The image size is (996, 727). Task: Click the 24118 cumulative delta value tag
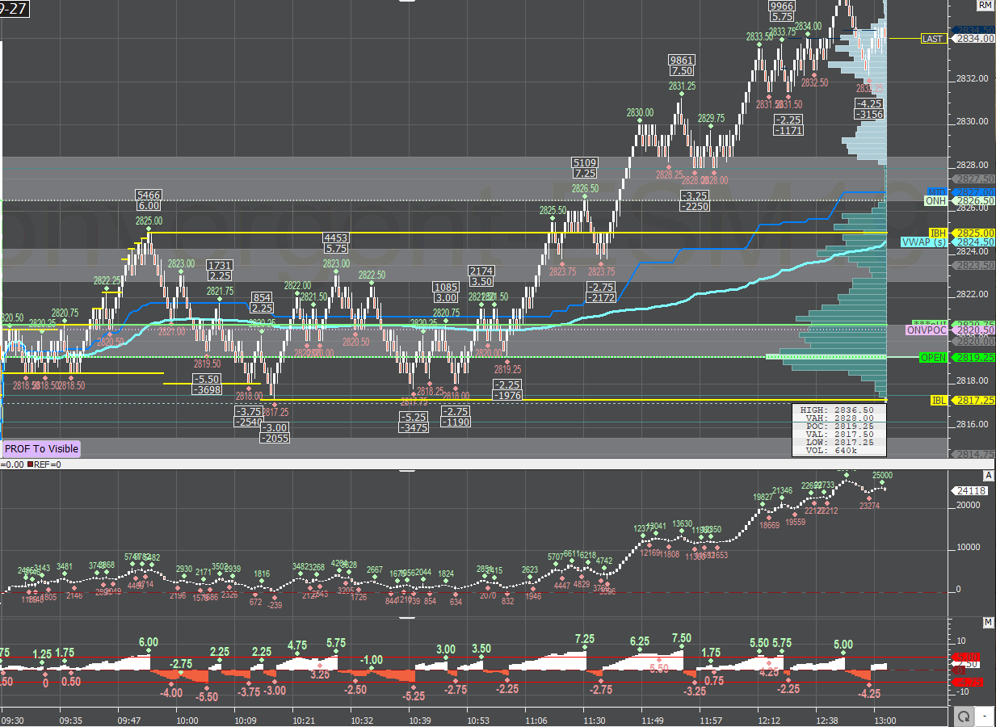coord(971,490)
